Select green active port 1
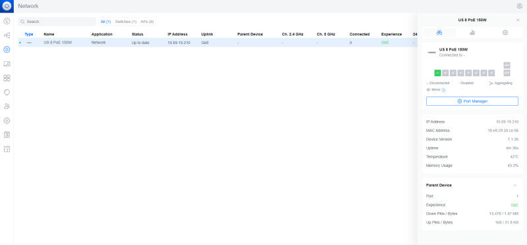Image resolution: width=527 pixels, height=245 pixels. [x=437, y=73]
